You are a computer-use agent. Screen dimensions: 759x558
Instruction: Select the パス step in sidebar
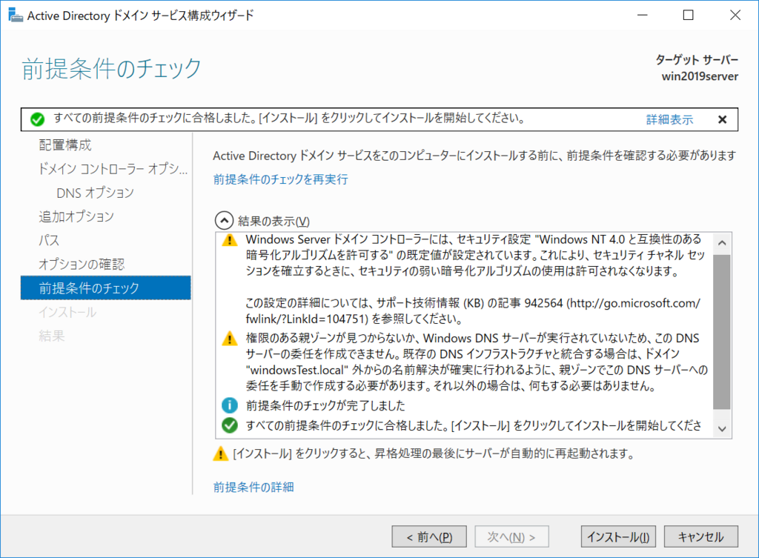50,240
